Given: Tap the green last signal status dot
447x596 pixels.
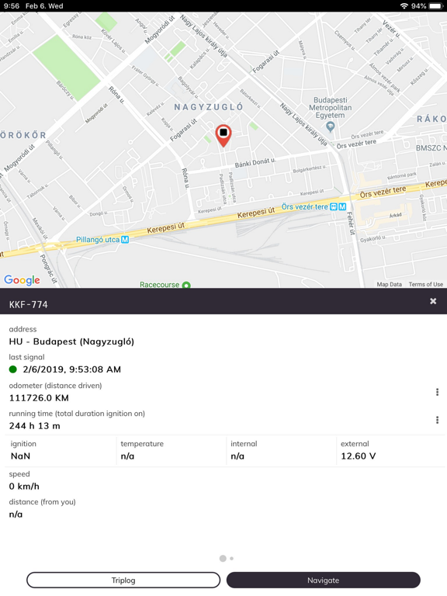Looking at the screenshot, I should [x=13, y=369].
